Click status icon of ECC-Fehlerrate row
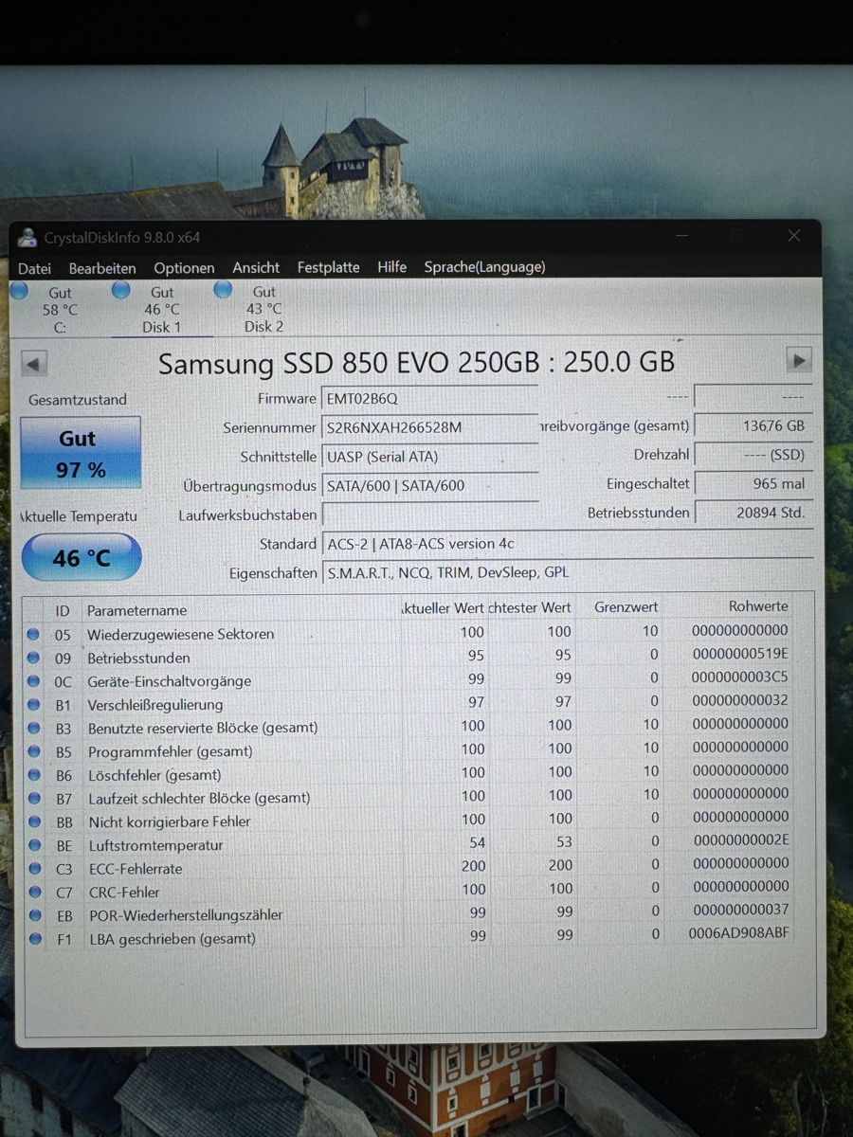Screen dimensions: 853x1137 [x=34, y=868]
